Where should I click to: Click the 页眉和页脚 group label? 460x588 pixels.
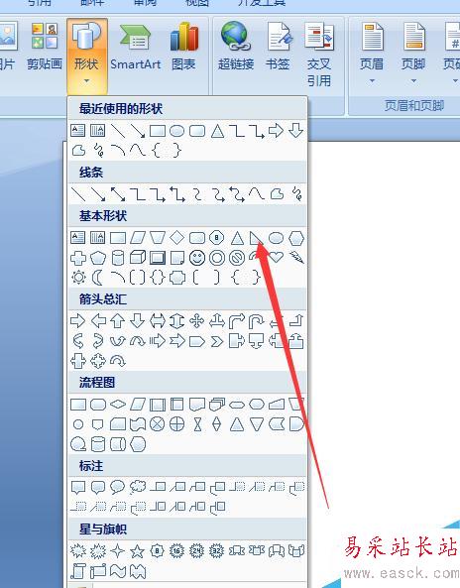point(414,105)
